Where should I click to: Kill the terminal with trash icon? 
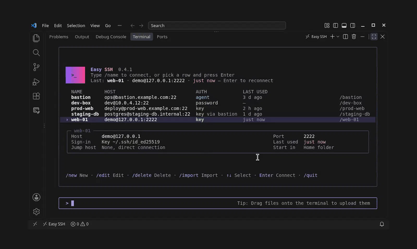coord(354,37)
